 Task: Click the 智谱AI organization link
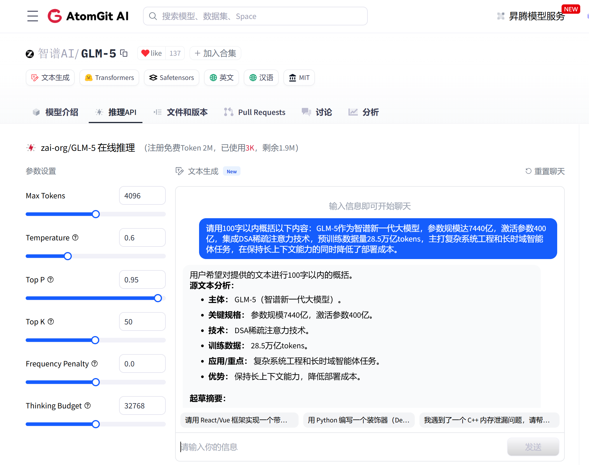coord(56,53)
